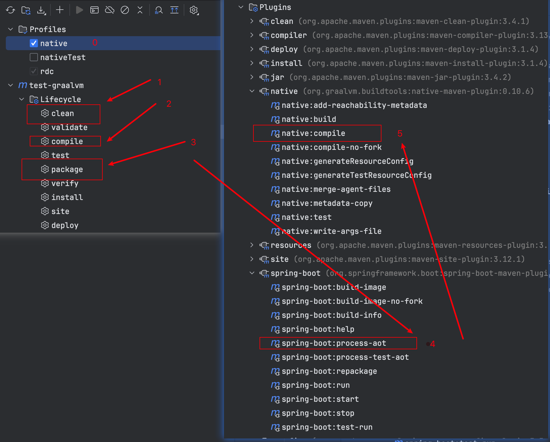Select the clean lifecycle phase
The width and height of the screenshot is (550, 442).
[63, 113]
